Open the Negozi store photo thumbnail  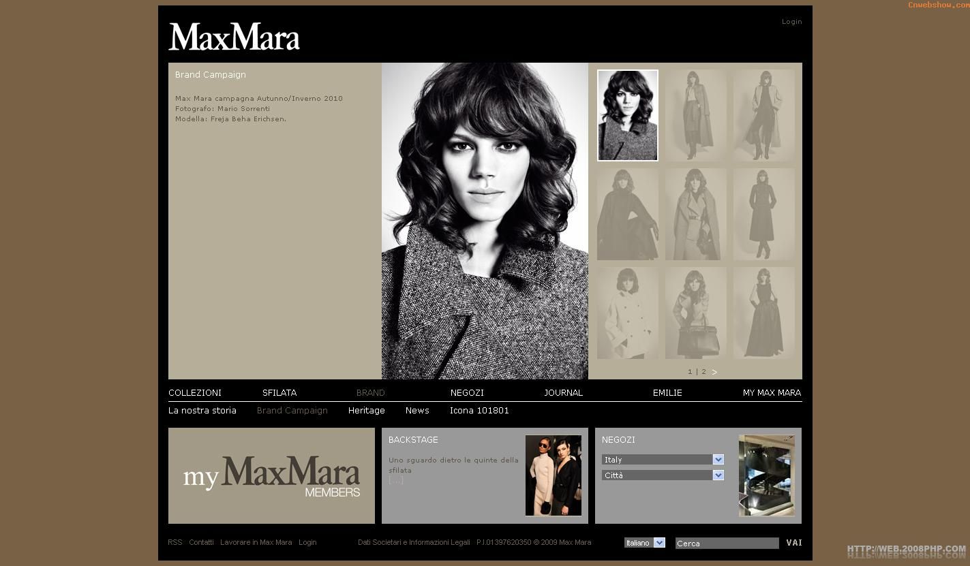coord(766,475)
